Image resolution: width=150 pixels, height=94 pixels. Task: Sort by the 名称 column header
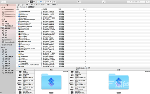(29, 9)
